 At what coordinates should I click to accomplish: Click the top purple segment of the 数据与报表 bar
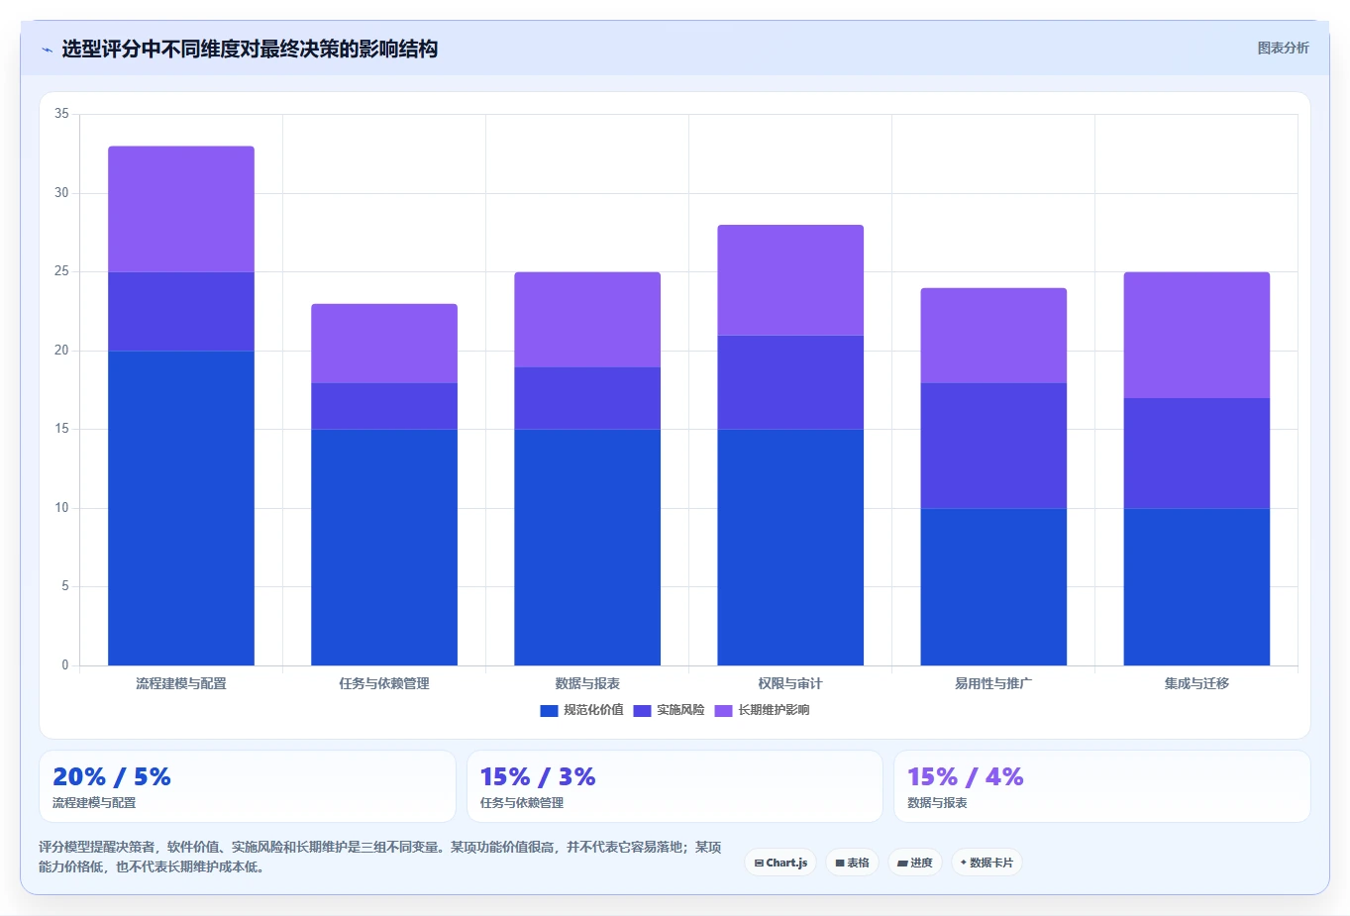click(x=587, y=320)
